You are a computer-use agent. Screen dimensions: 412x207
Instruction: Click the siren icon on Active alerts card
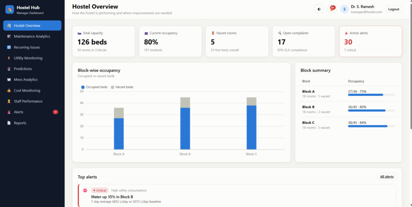pos(346,33)
